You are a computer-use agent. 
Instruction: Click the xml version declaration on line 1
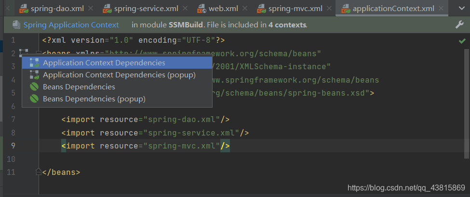(134, 40)
